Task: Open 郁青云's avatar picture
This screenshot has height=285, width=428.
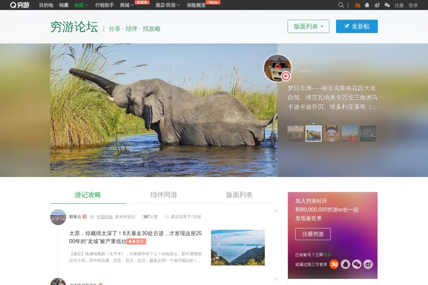Action: coord(58,217)
